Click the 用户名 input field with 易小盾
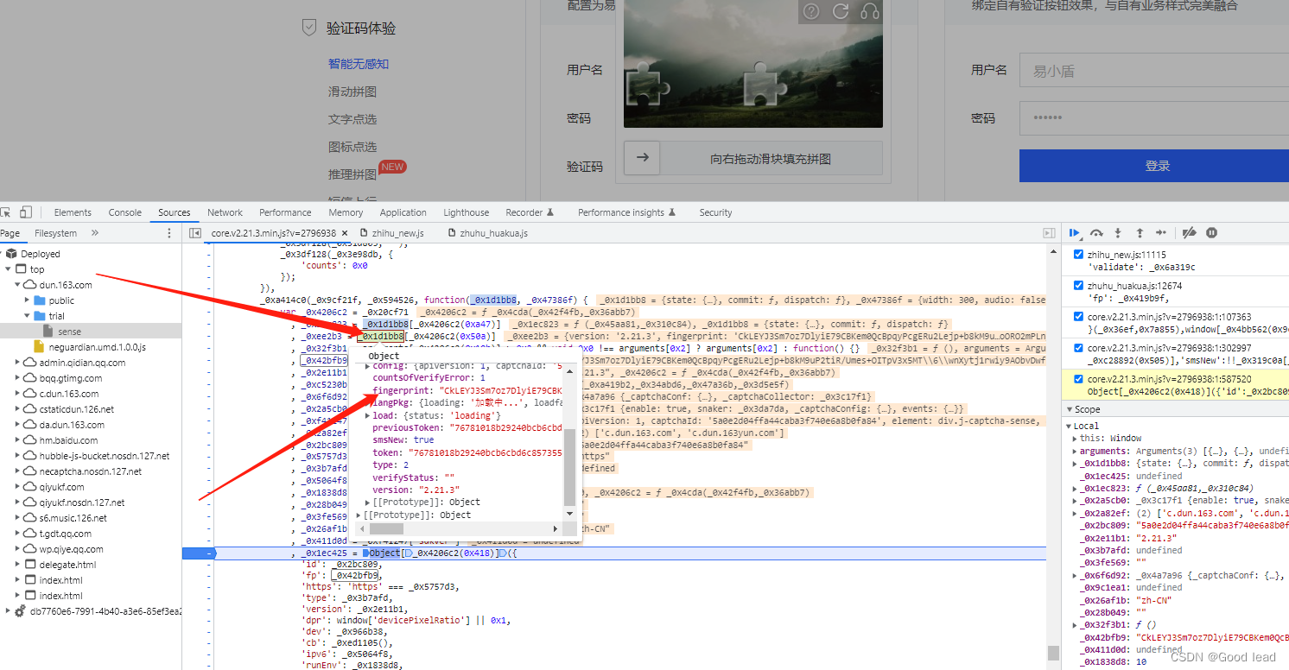The width and height of the screenshot is (1289, 670). pos(1154,71)
